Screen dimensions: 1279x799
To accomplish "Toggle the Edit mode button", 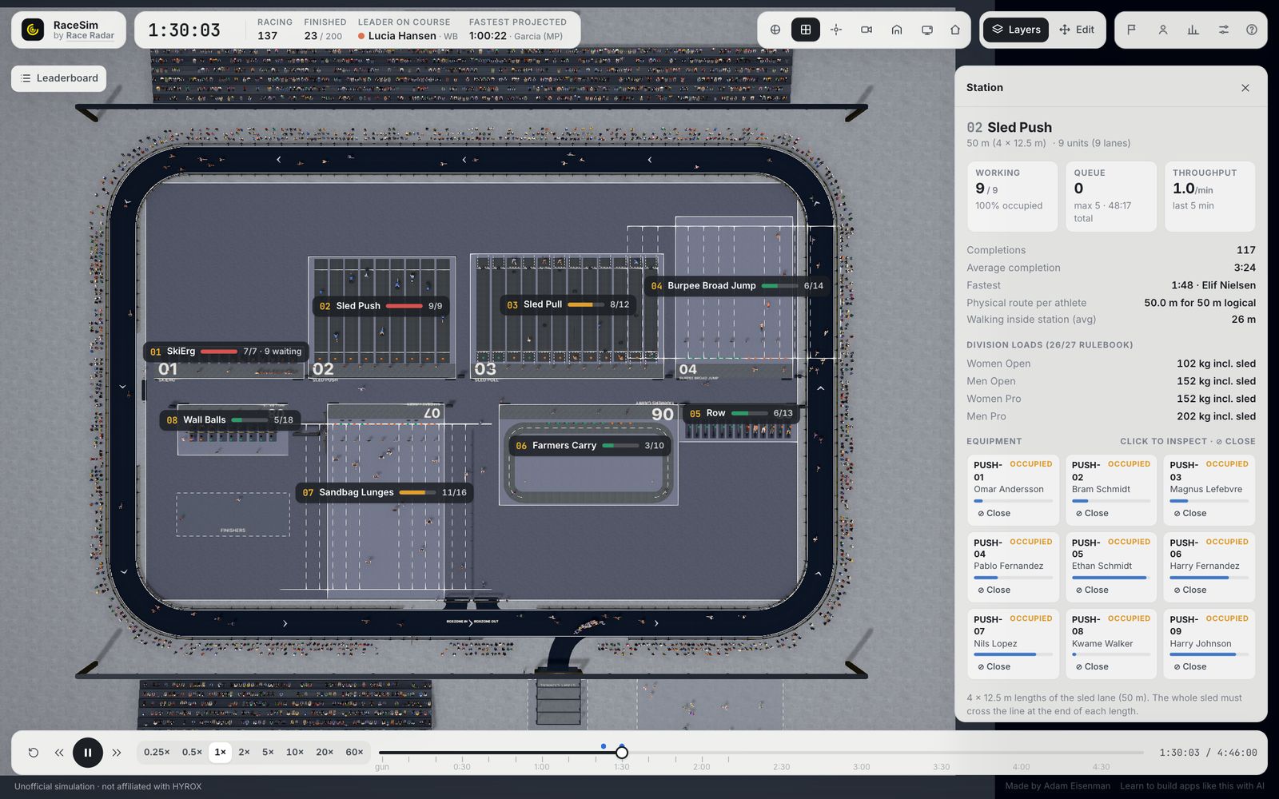I will (x=1077, y=30).
